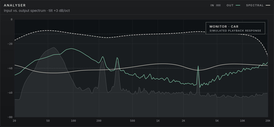274x127 pixels.
Task: Click the 2K frequency label
Action: coord(183,121)
